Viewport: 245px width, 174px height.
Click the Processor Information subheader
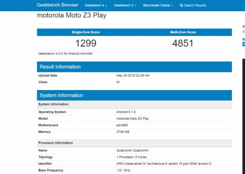pyautogui.click(x=134, y=143)
